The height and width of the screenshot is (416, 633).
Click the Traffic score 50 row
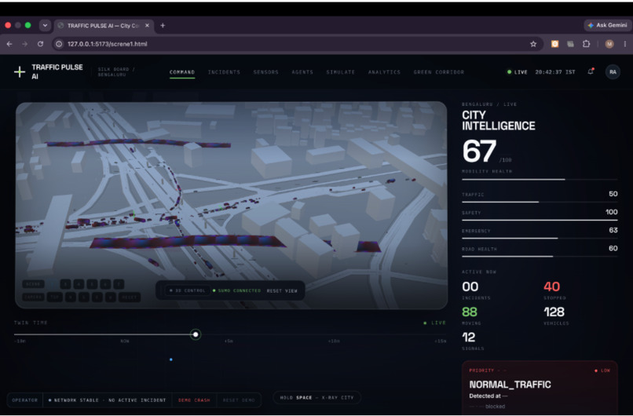540,195
